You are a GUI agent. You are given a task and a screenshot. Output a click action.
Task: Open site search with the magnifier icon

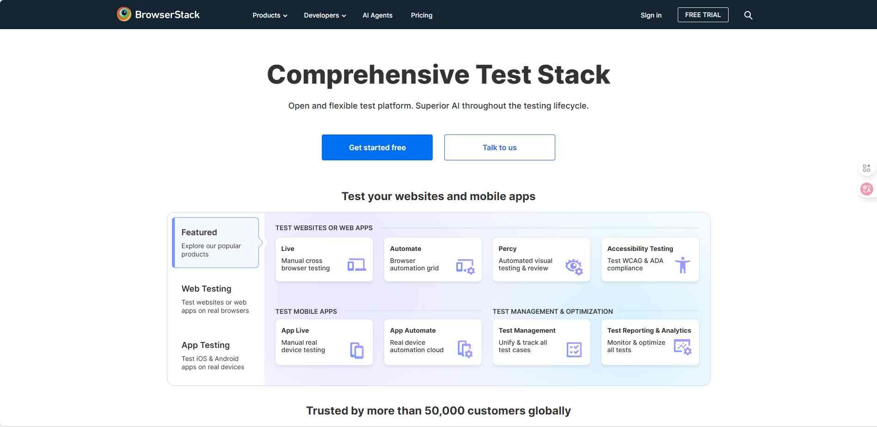[748, 15]
